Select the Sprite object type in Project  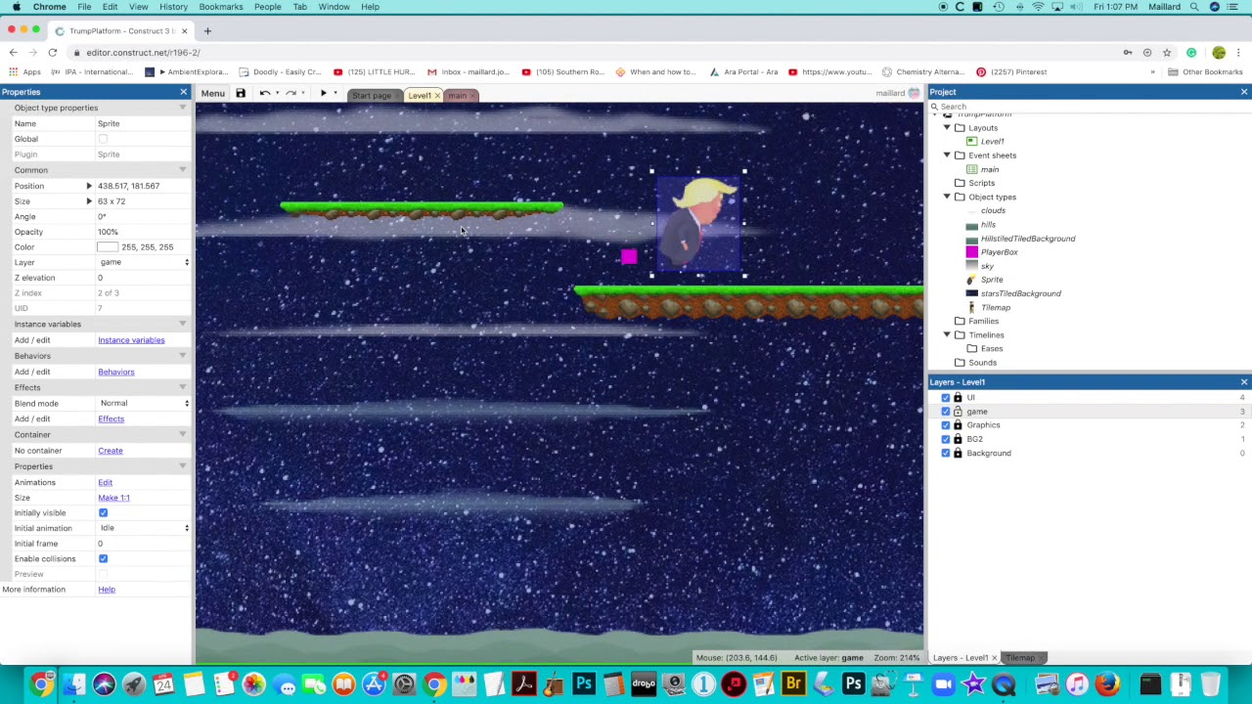[x=992, y=280]
